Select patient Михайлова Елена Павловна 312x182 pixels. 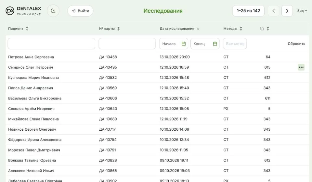coord(33,119)
